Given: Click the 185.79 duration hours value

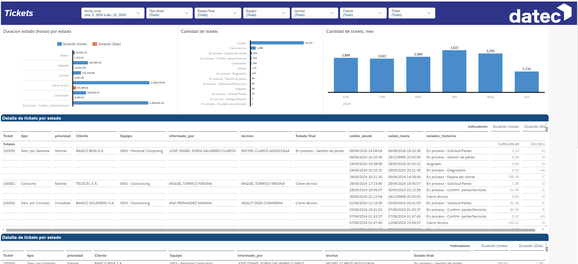Looking at the screenshot, I should click(514, 177).
